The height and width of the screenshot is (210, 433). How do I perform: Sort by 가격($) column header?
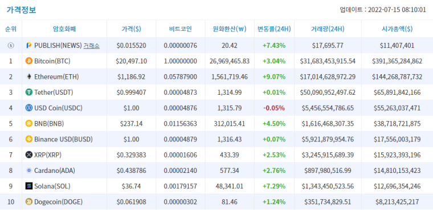point(131,29)
